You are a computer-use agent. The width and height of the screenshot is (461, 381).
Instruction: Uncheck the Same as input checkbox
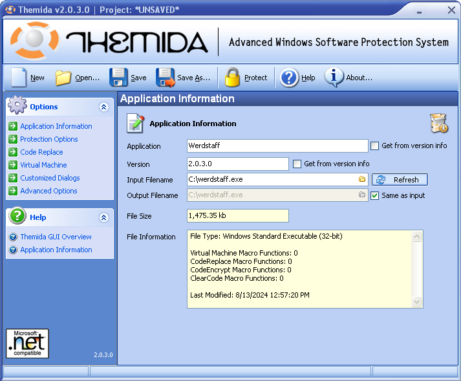[374, 195]
